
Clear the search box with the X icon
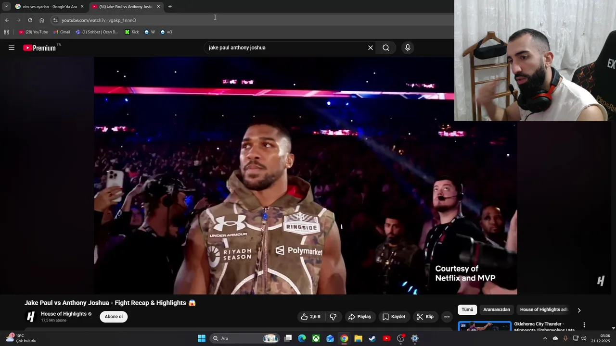click(x=371, y=48)
